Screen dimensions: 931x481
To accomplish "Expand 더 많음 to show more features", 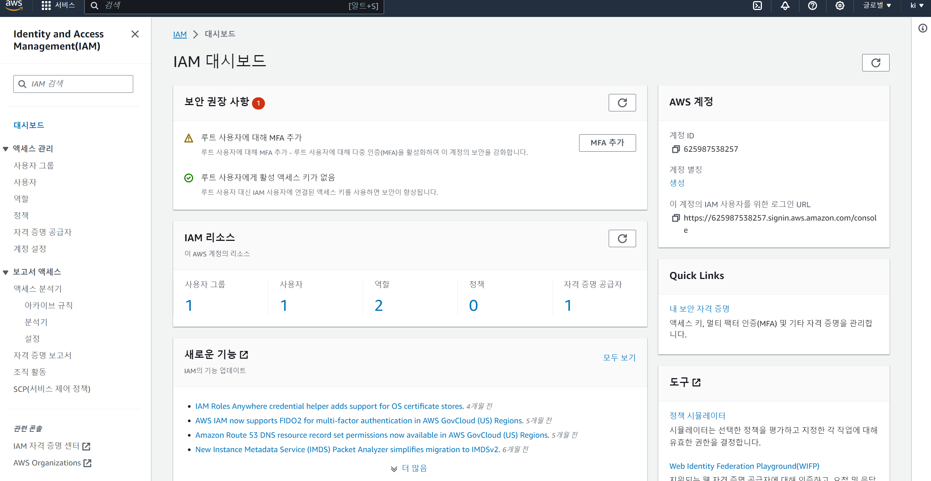I will [409, 468].
